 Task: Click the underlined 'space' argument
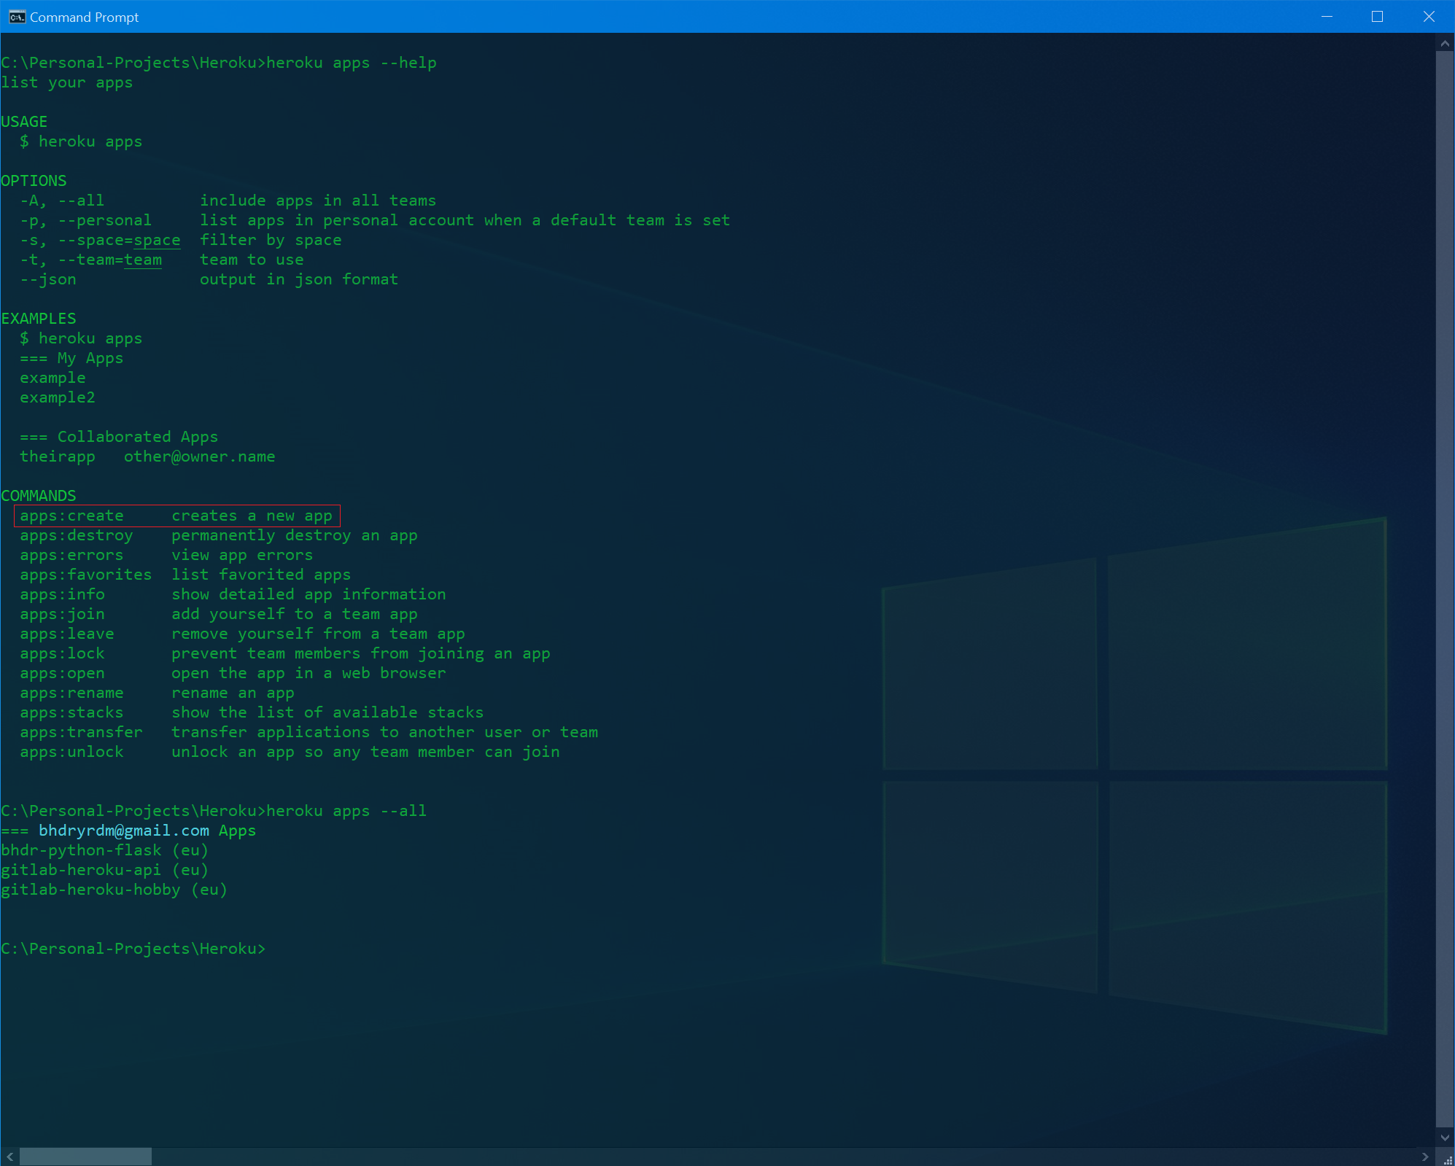(157, 240)
